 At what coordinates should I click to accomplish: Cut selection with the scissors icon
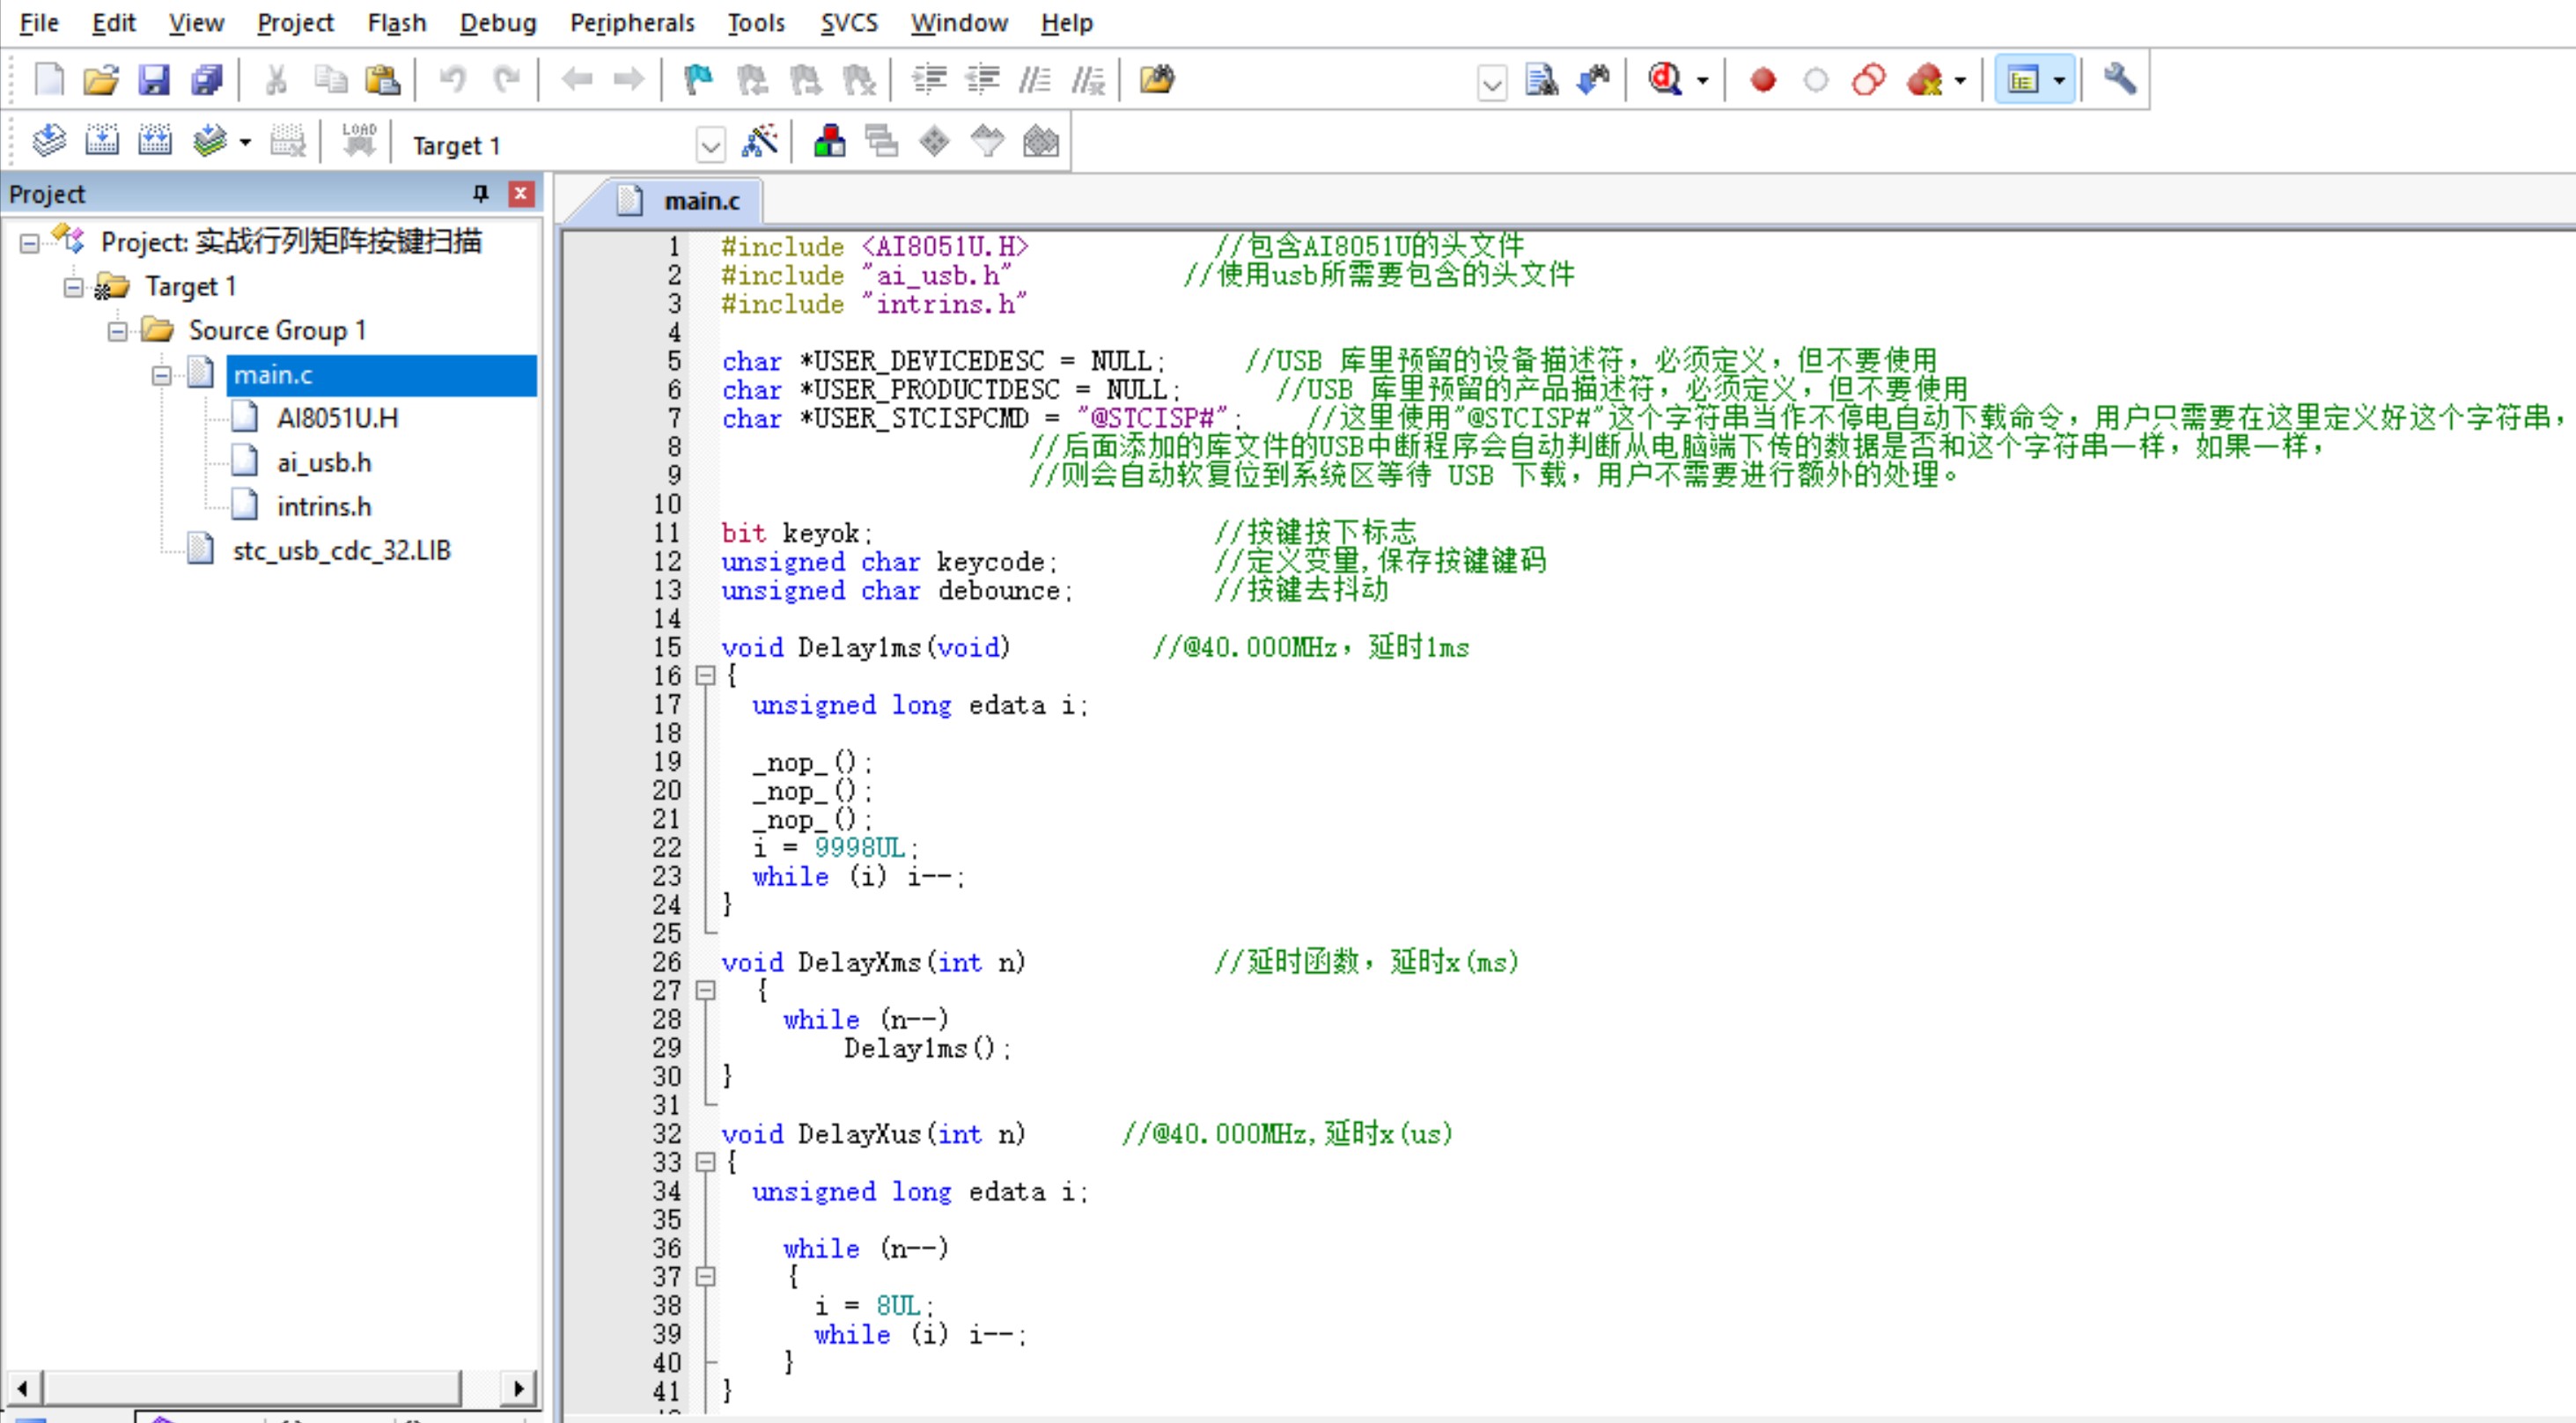point(276,79)
